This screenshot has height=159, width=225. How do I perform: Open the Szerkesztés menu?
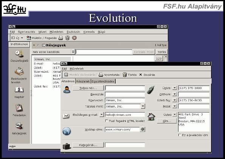pos(26,32)
